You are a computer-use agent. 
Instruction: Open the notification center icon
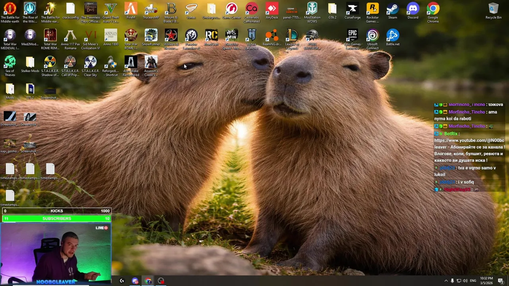click(x=501, y=281)
